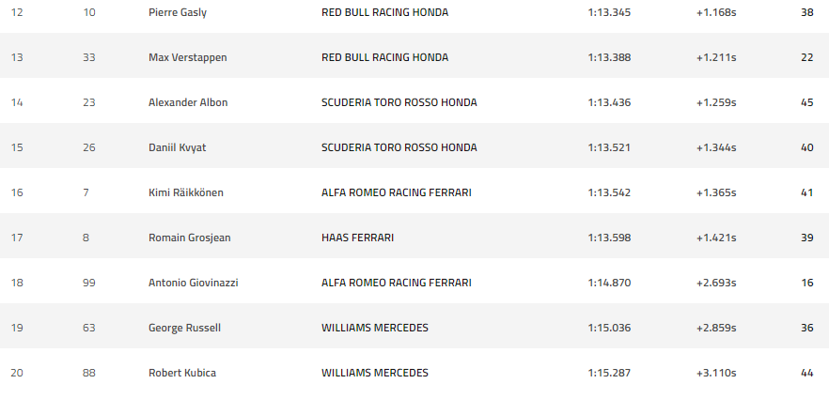Click RED BULL RACING HONDA in Verstappen's row
The width and height of the screenshot is (829, 399).
(384, 58)
